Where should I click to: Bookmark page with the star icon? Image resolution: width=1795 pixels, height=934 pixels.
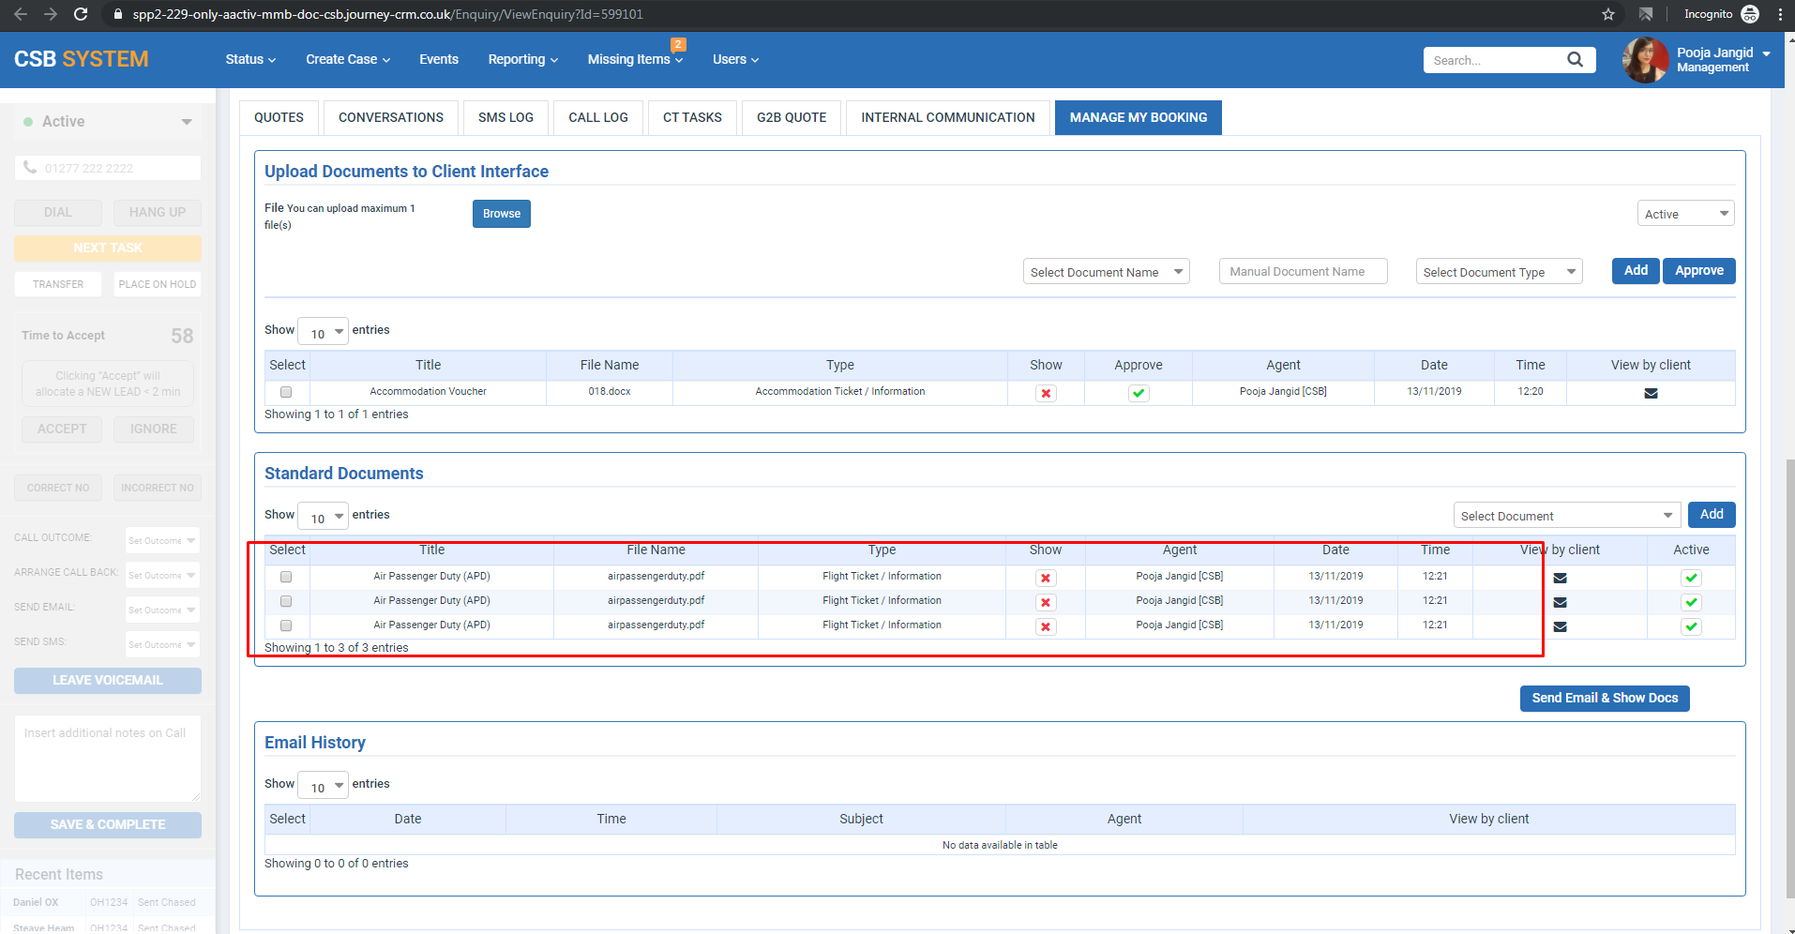(x=1608, y=14)
